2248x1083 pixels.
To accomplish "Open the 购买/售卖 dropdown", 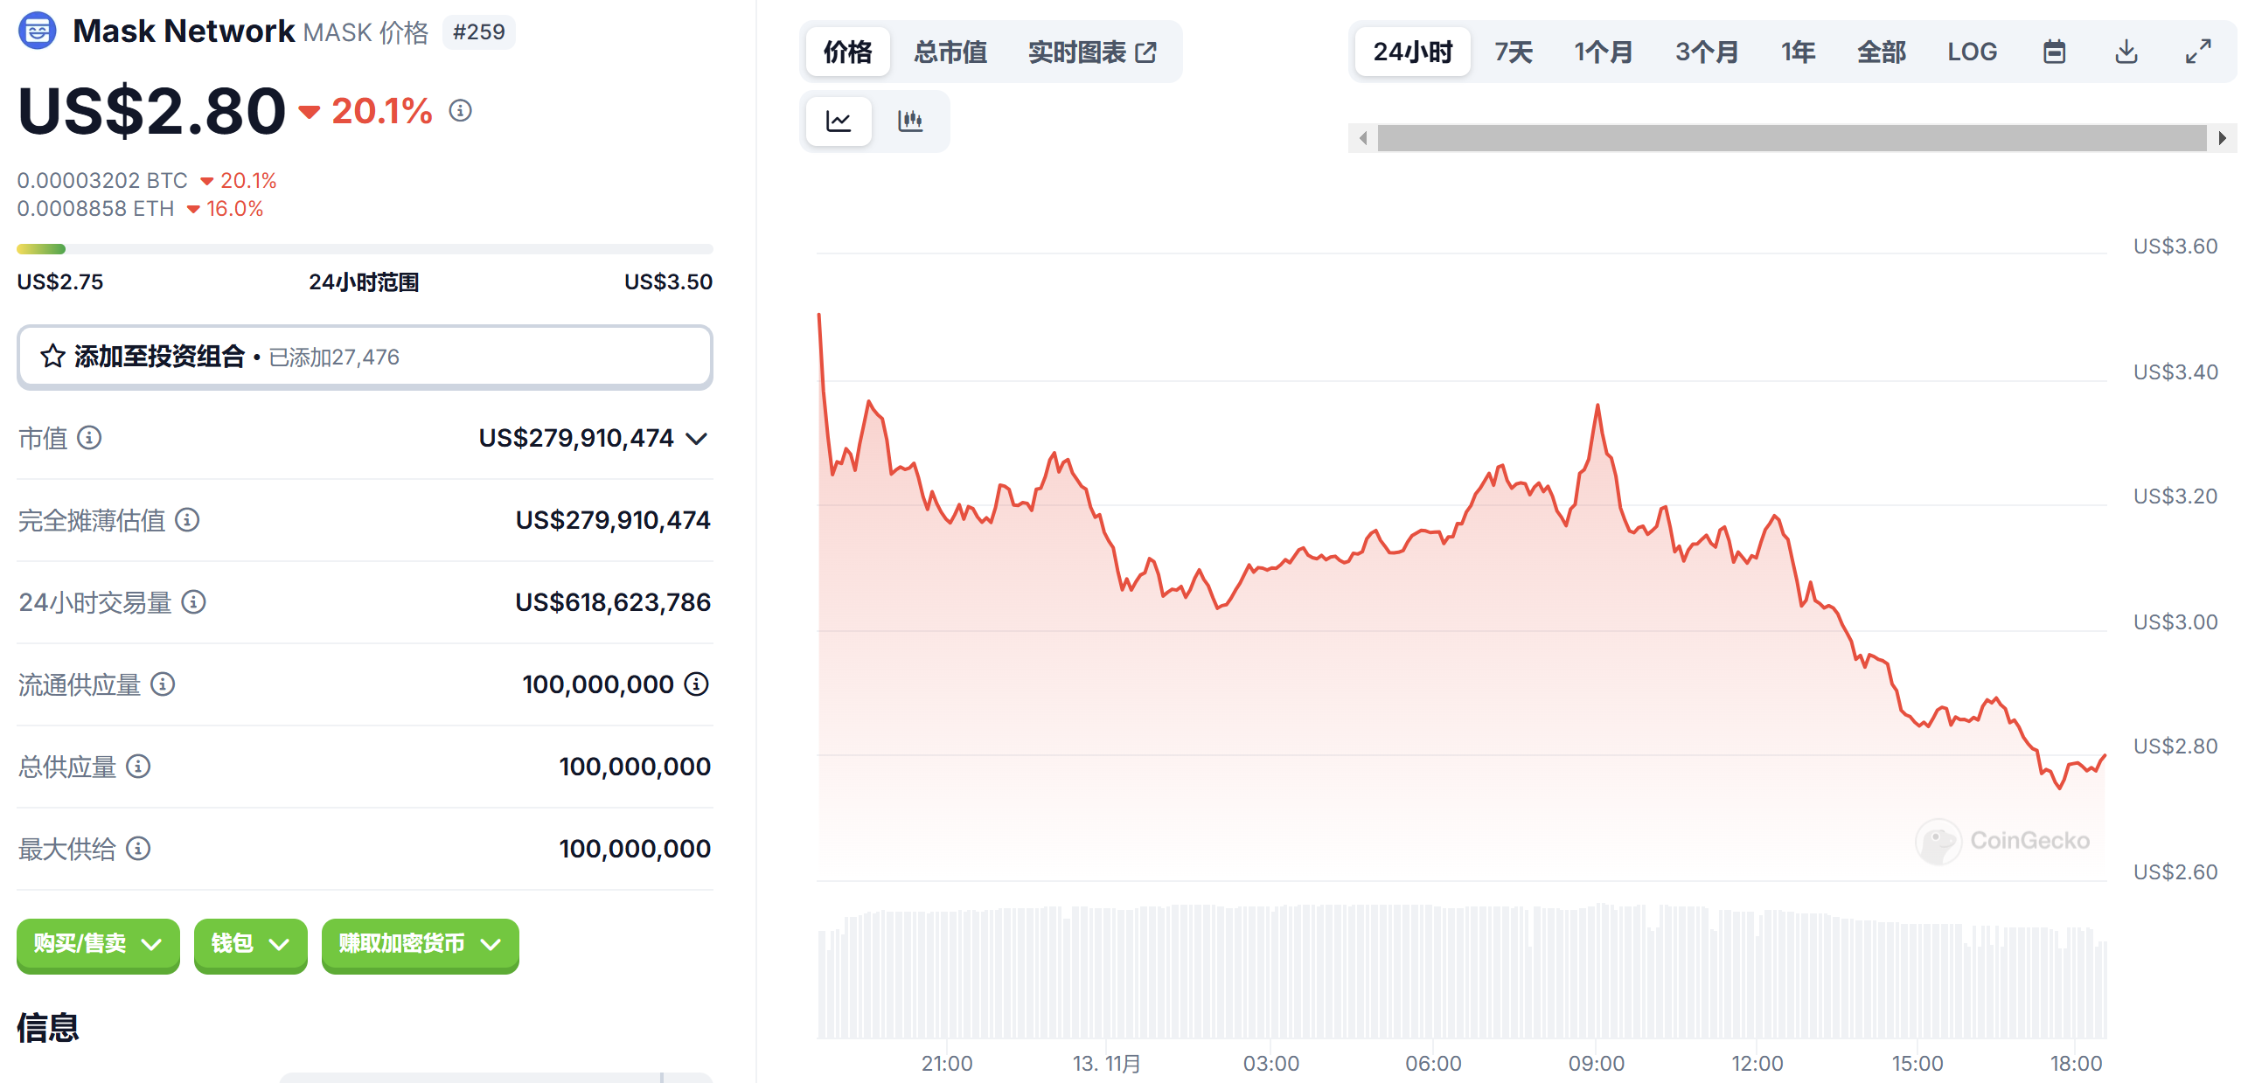I will (x=98, y=943).
